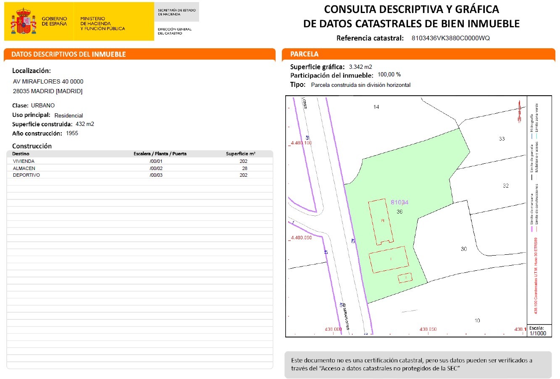Screen dimensions: 560x379
Task: Click the building labeled PI on the map
Action: (x=381, y=221)
